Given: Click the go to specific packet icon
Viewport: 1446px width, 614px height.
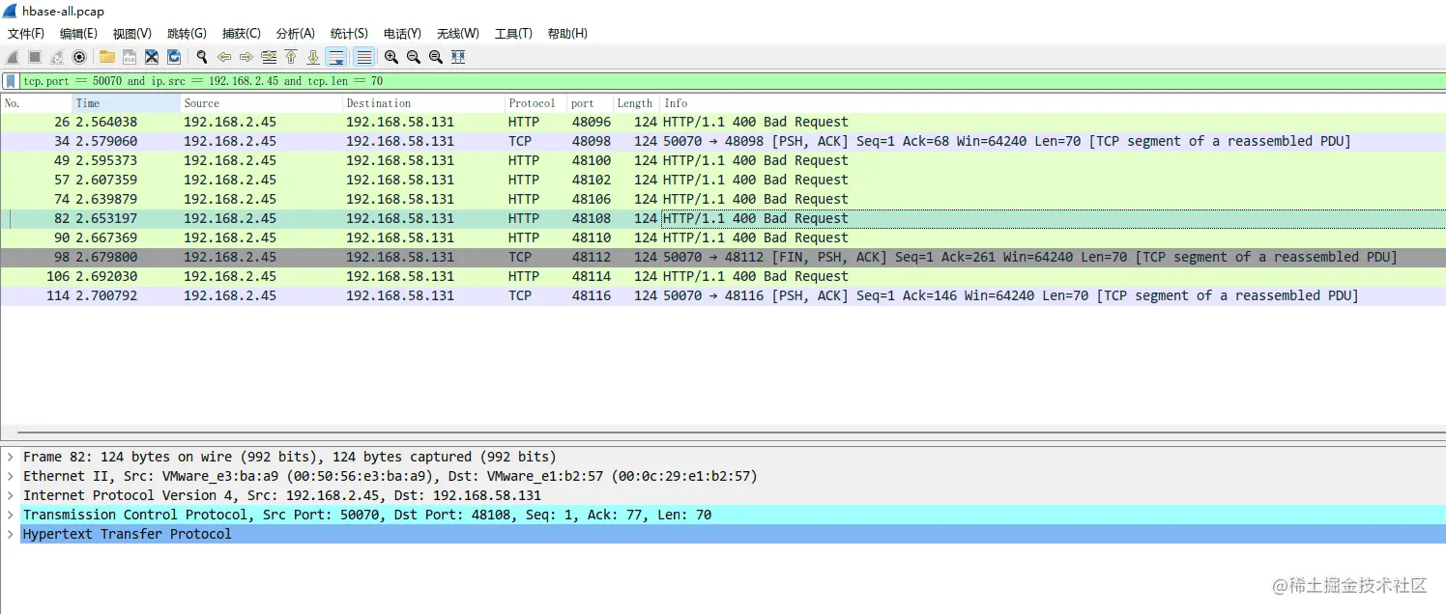Looking at the screenshot, I should coord(269,57).
